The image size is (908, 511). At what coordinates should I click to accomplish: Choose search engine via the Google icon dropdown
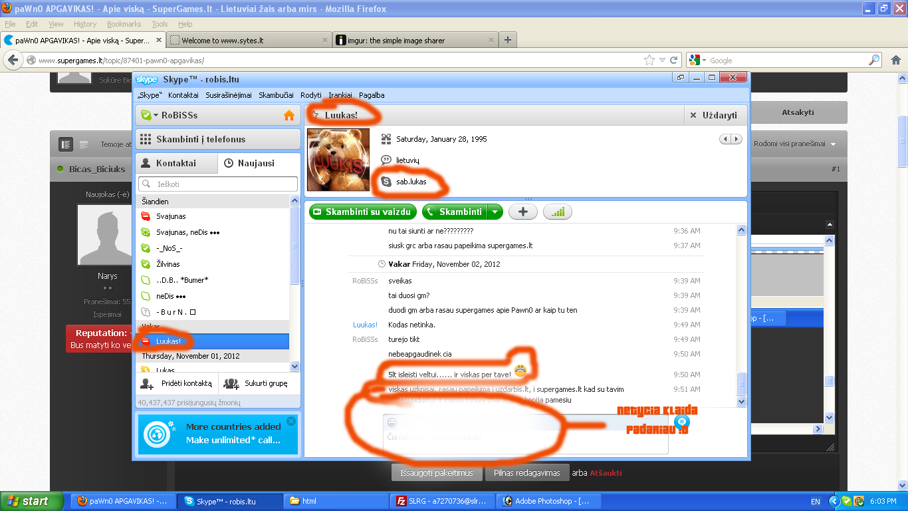tap(697, 60)
